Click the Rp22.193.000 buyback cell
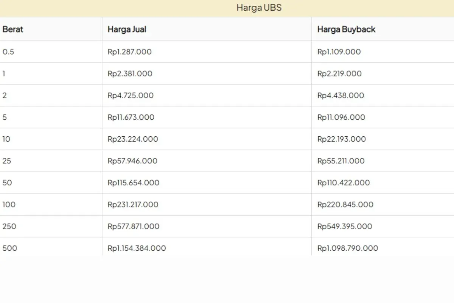The image size is (454, 303). click(x=342, y=139)
